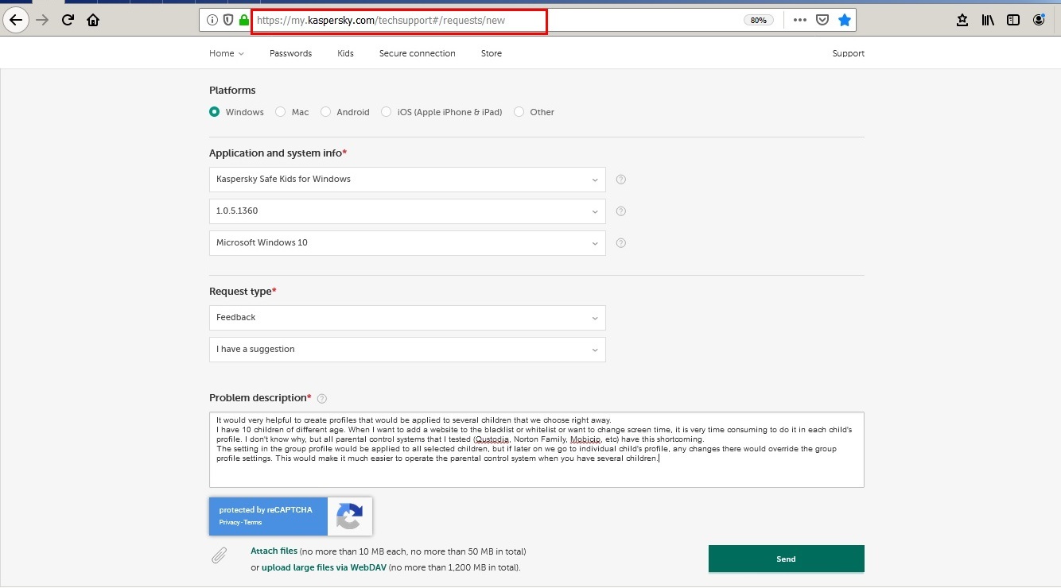1061x588 pixels.
Task: Click the help icon beside version 1.0.5.1360
Action: pos(621,211)
